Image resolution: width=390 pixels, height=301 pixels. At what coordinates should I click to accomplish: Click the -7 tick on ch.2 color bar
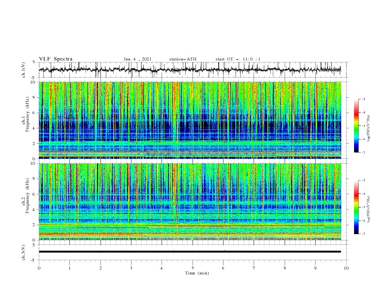363,234
